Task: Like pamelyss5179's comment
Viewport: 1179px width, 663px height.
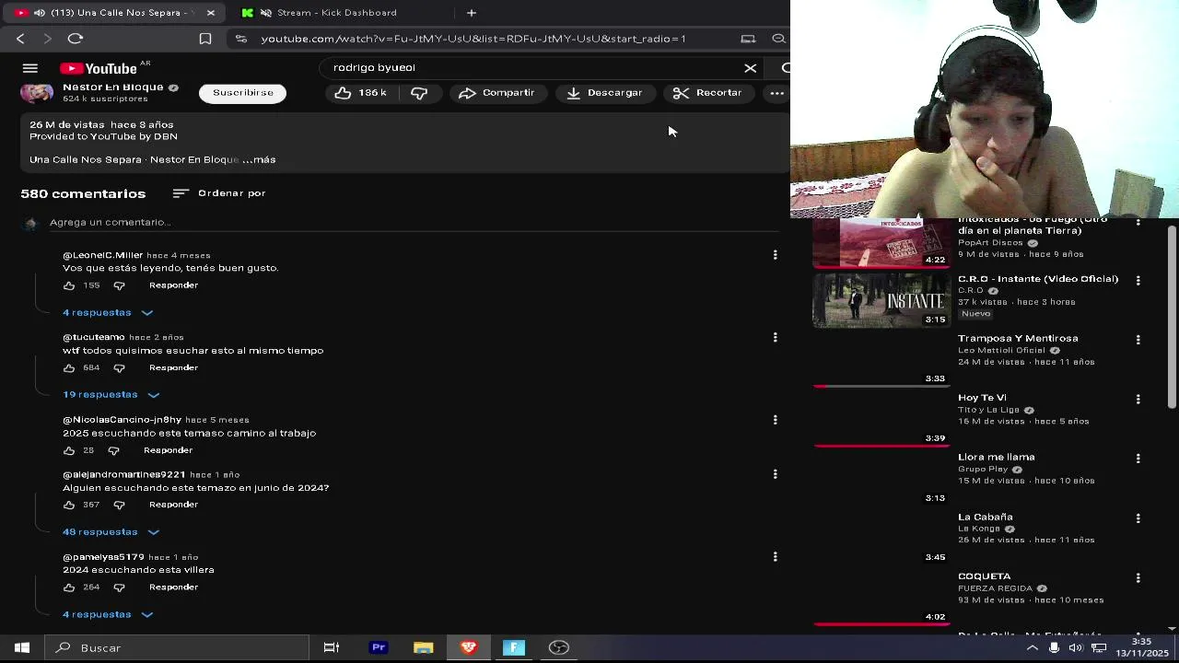Action: (x=69, y=587)
